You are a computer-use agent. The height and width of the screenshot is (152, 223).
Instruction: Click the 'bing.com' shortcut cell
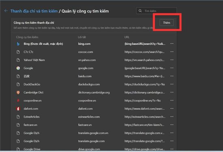tap(84, 44)
